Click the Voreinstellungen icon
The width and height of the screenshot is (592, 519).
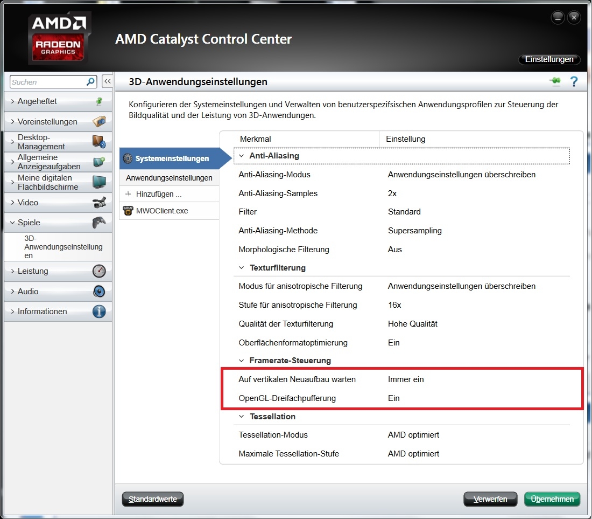(x=100, y=121)
